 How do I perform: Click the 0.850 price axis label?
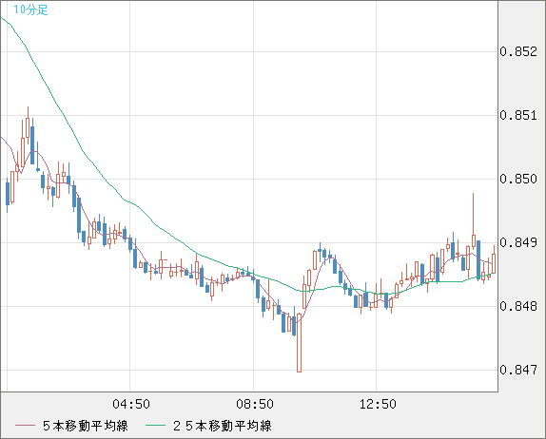click(518, 179)
